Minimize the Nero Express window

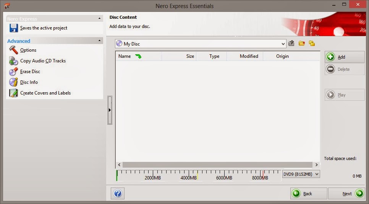(x=334, y=5)
